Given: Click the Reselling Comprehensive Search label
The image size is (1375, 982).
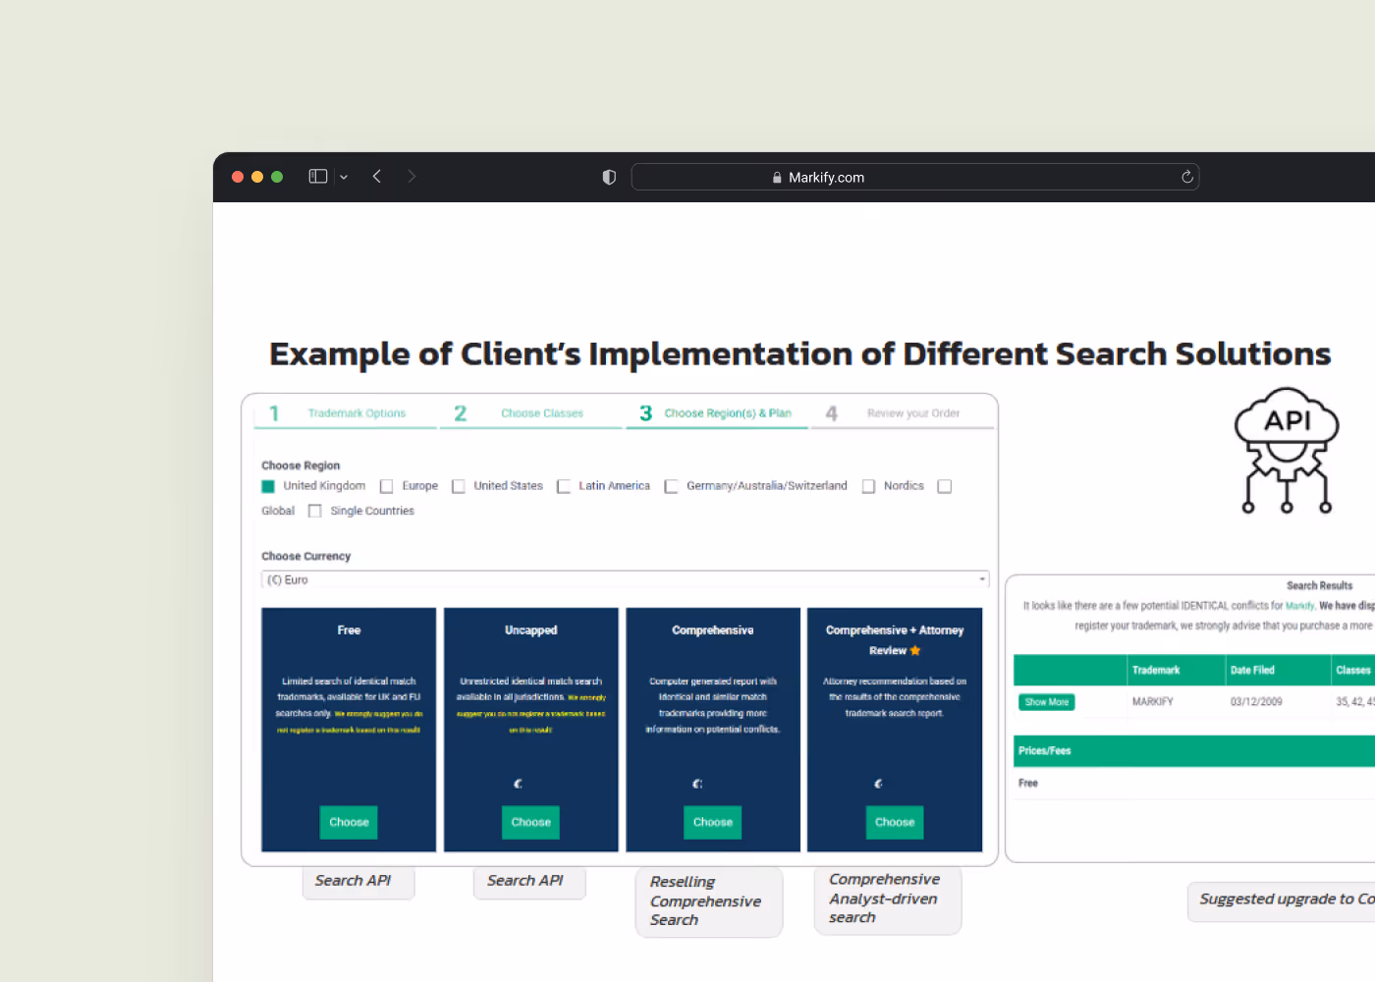Looking at the screenshot, I should [x=709, y=901].
